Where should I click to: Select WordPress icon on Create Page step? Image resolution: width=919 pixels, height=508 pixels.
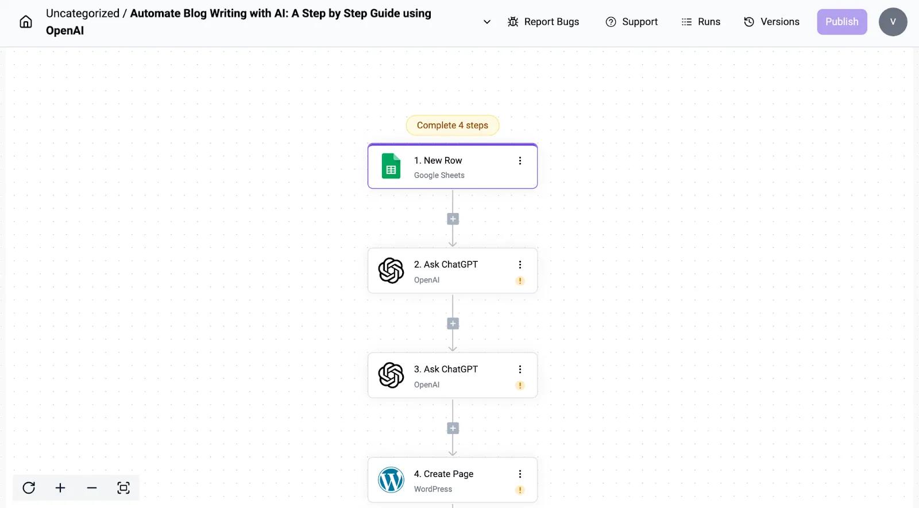[x=391, y=480]
